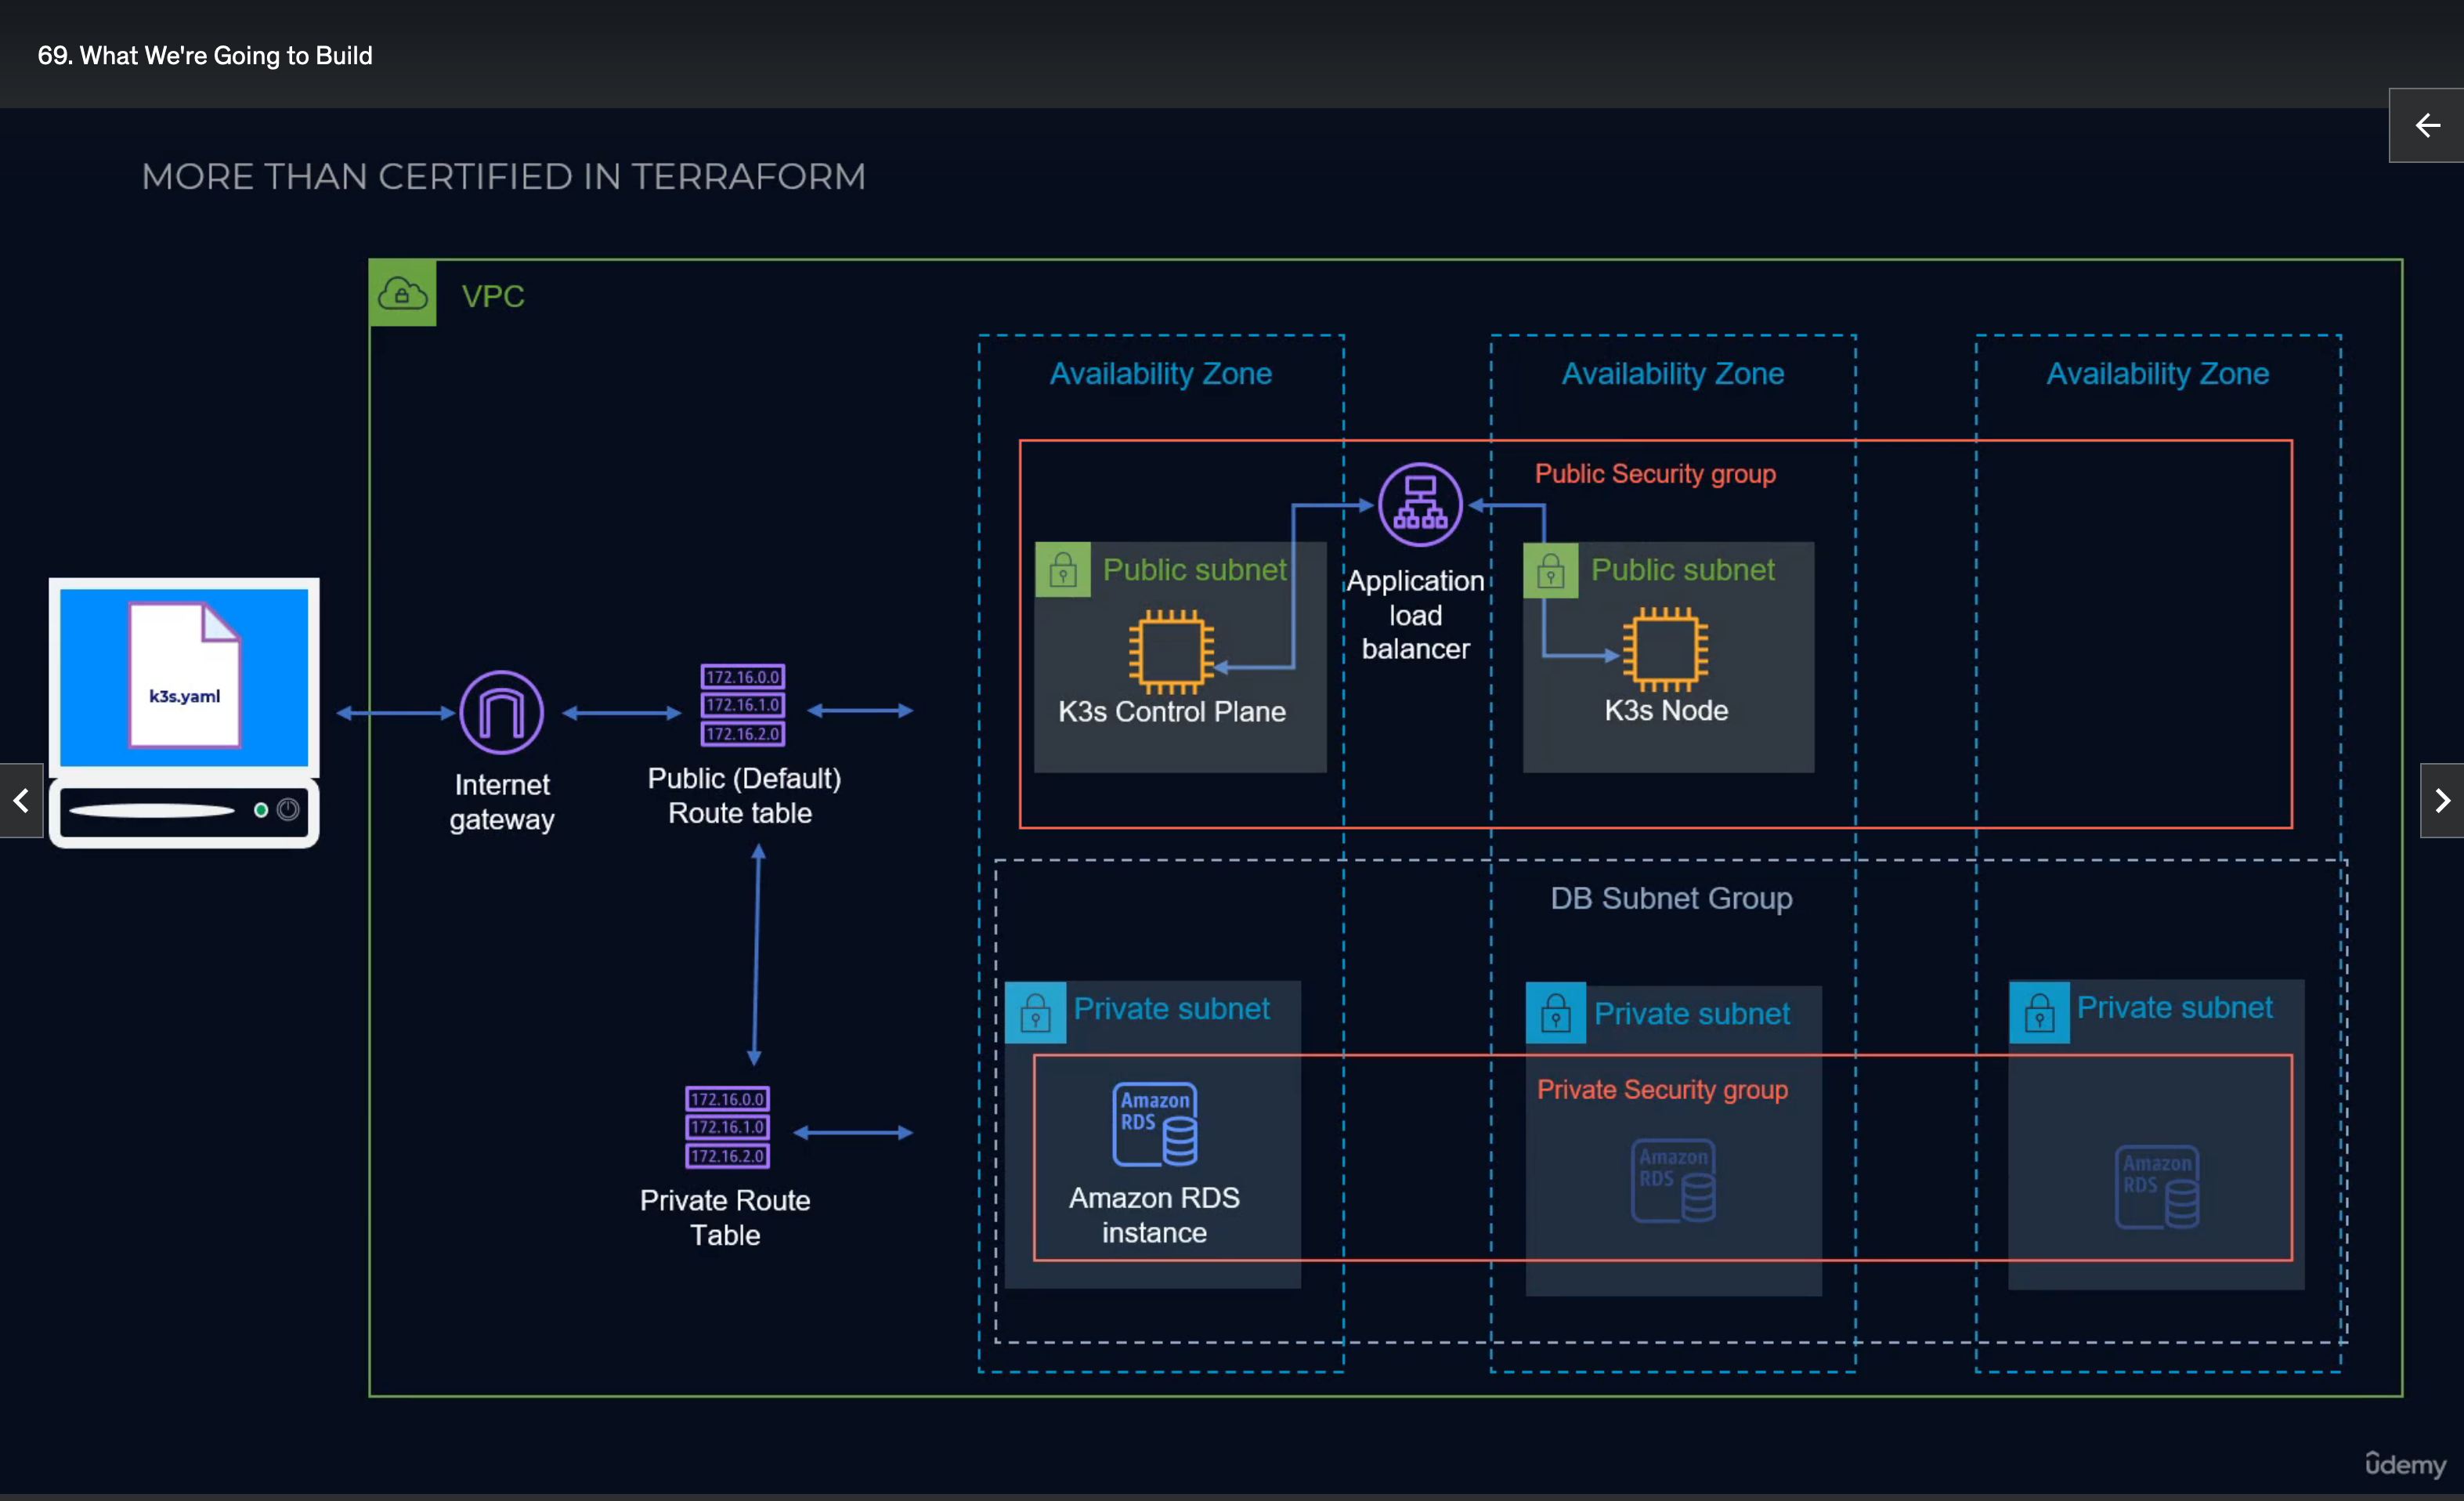Click the 'K3s Node' label
This screenshot has width=2464, height=1501.
point(1666,711)
